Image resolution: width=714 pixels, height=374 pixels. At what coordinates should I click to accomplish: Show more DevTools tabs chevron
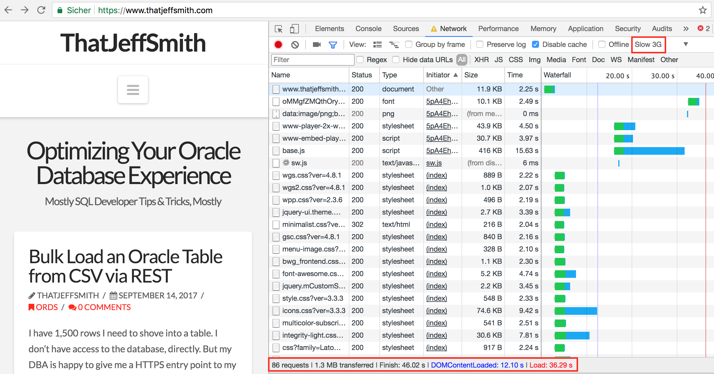686,29
